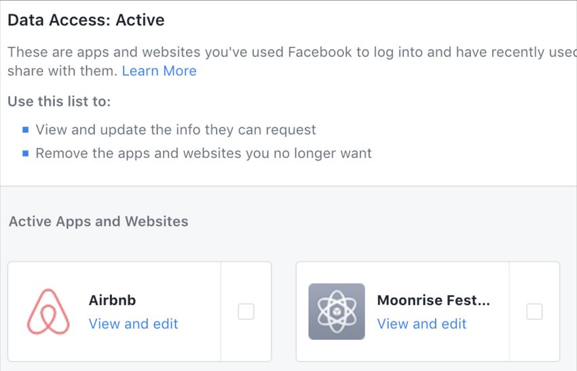577x371 pixels.
Task: Click the Moonrise Festival atom app icon
Action: 337,311
